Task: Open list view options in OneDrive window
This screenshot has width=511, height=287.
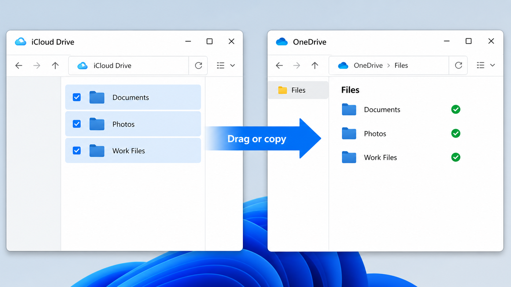Action: pos(480,65)
